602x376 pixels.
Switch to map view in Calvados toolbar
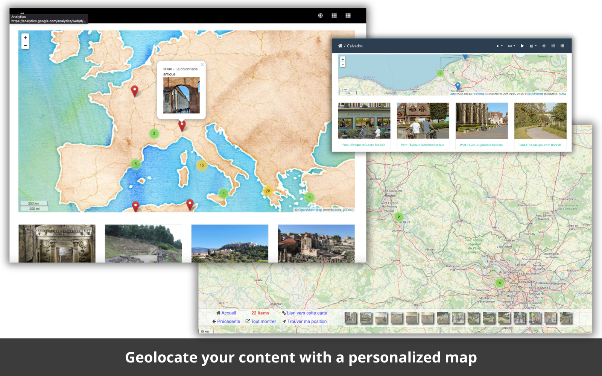(x=544, y=45)
